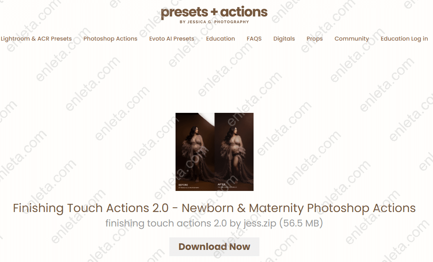Screen dimensions: 433x262
Task: Go to Photoshop Actions page
Action: tap(110, 39)
